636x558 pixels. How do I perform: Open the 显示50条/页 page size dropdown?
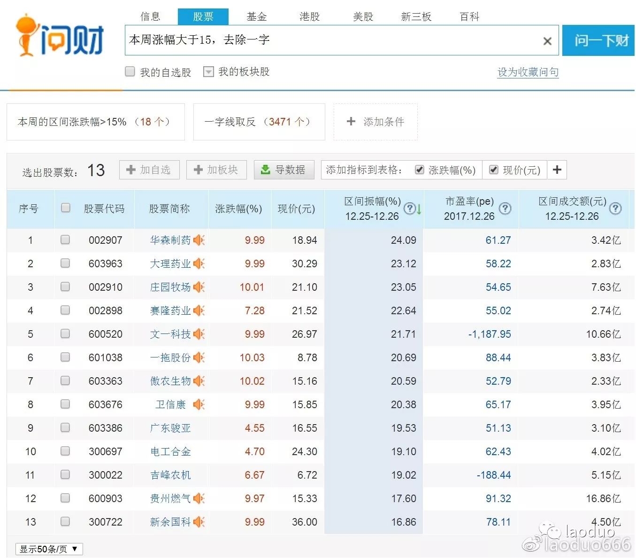click(49, 549)
